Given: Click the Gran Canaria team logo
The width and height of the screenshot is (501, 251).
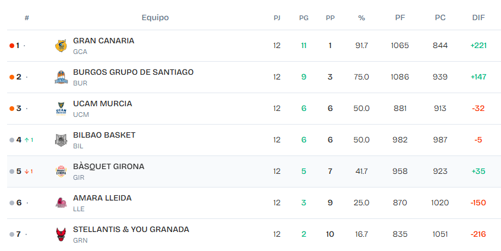Looking at the screenshot, I should click(61, 46).
